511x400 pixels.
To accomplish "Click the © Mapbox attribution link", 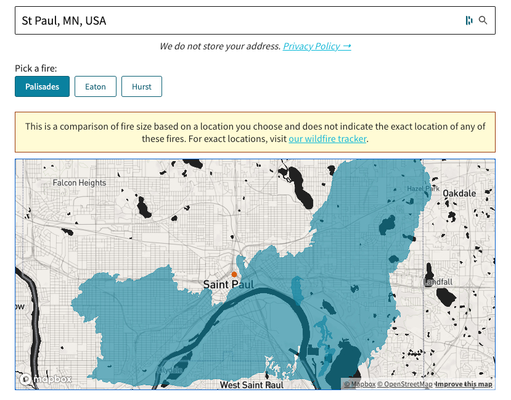I will [x=359, y=384].
